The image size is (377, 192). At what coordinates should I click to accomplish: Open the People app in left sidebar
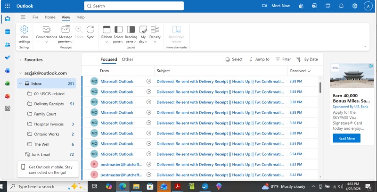[x=8, y=44]
